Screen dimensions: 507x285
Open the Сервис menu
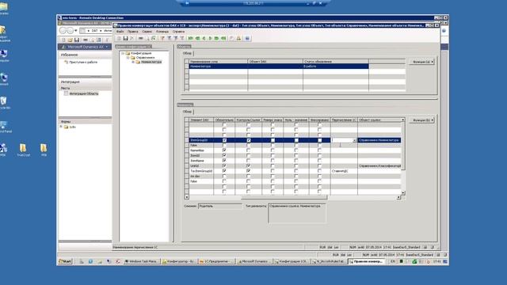(147, 32)
